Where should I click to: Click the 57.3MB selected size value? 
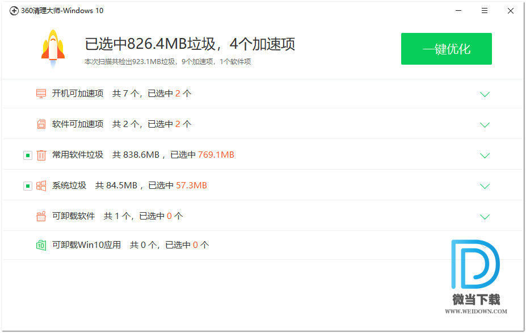pos(192,186)
